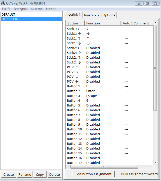This screenshot has width=161, height=181.
Task: Open the Settings(S) menu
Action: [x=21, y=9]
